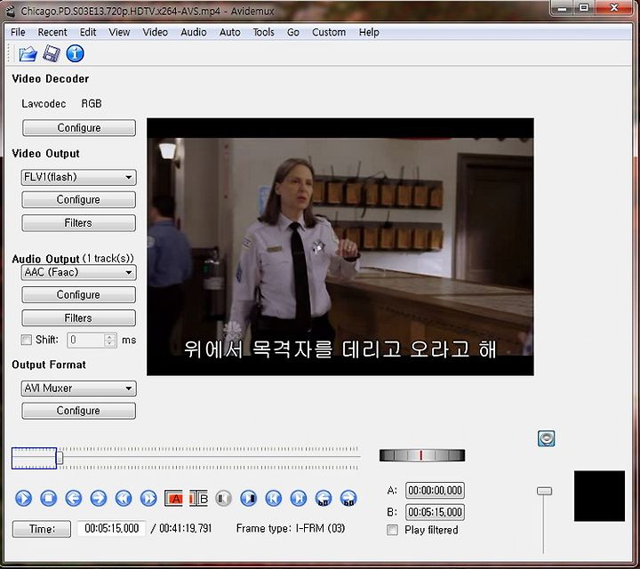Viewport: 640px width, 569px height.
Task: Click the audio speaker icon above volume
Action: 546,439
